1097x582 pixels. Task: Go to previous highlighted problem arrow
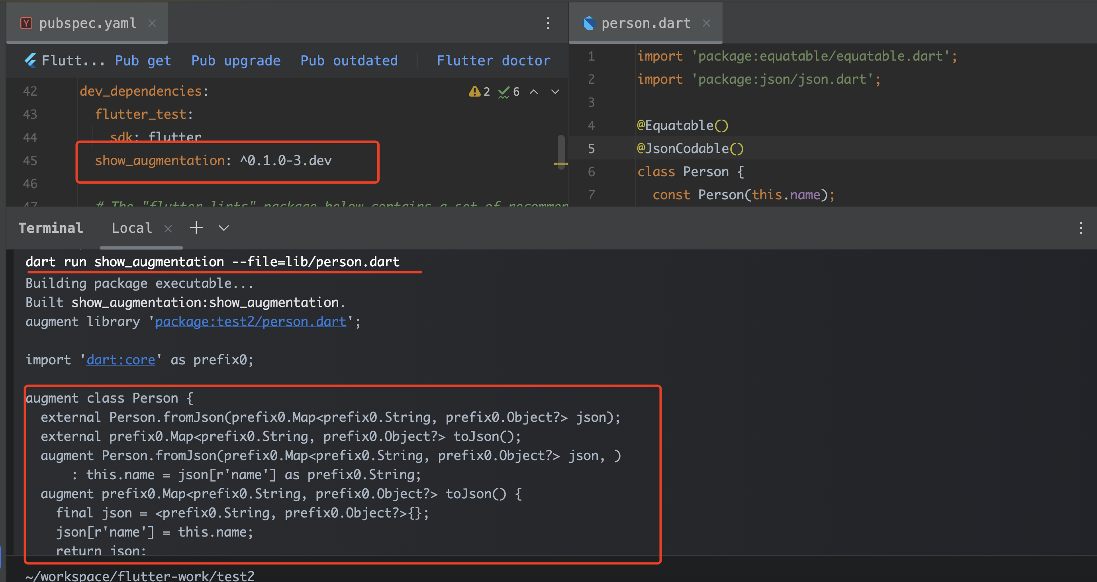[534, 92]
